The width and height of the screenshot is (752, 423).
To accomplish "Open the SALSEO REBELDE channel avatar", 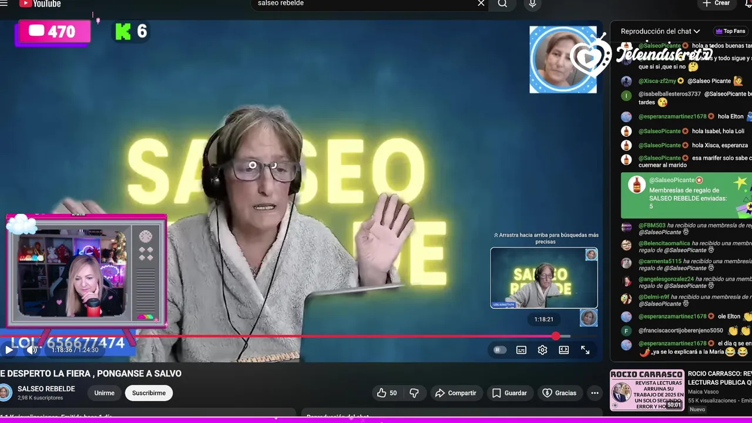I will click(5, 392).
